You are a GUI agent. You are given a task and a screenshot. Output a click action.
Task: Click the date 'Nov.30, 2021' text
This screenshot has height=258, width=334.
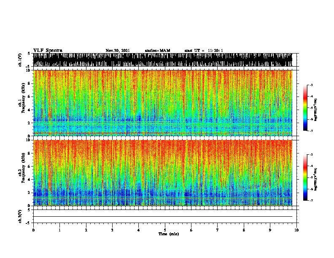coord(118,51)
